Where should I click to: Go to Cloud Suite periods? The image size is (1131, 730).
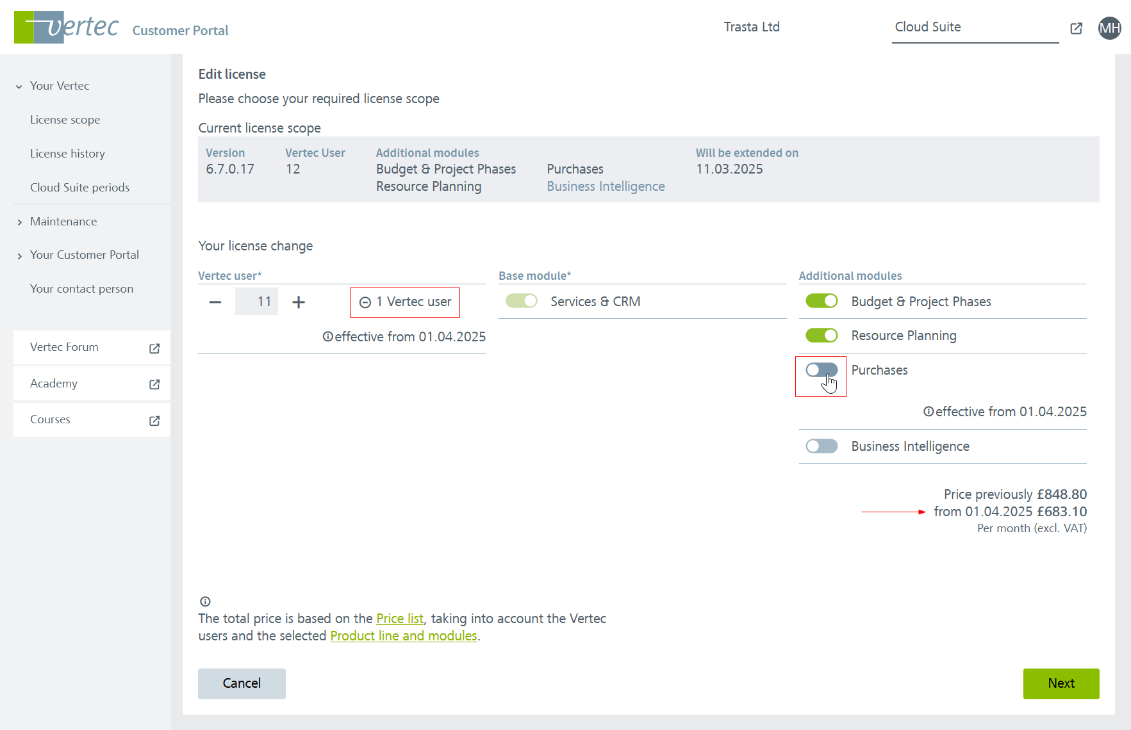(79, 188)
